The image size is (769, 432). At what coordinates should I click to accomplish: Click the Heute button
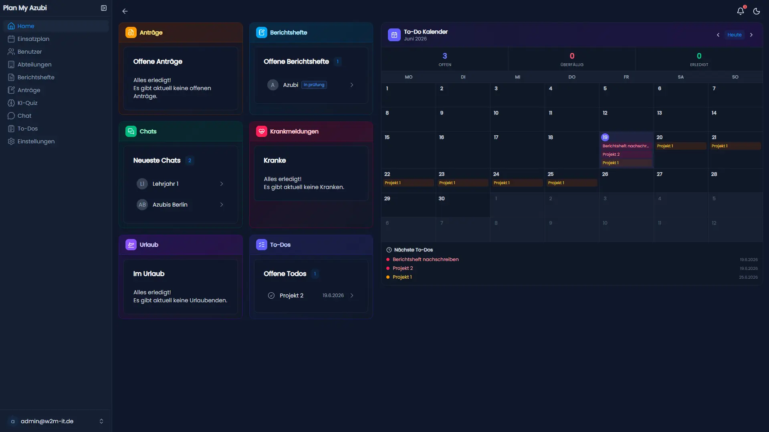[735, 35]
